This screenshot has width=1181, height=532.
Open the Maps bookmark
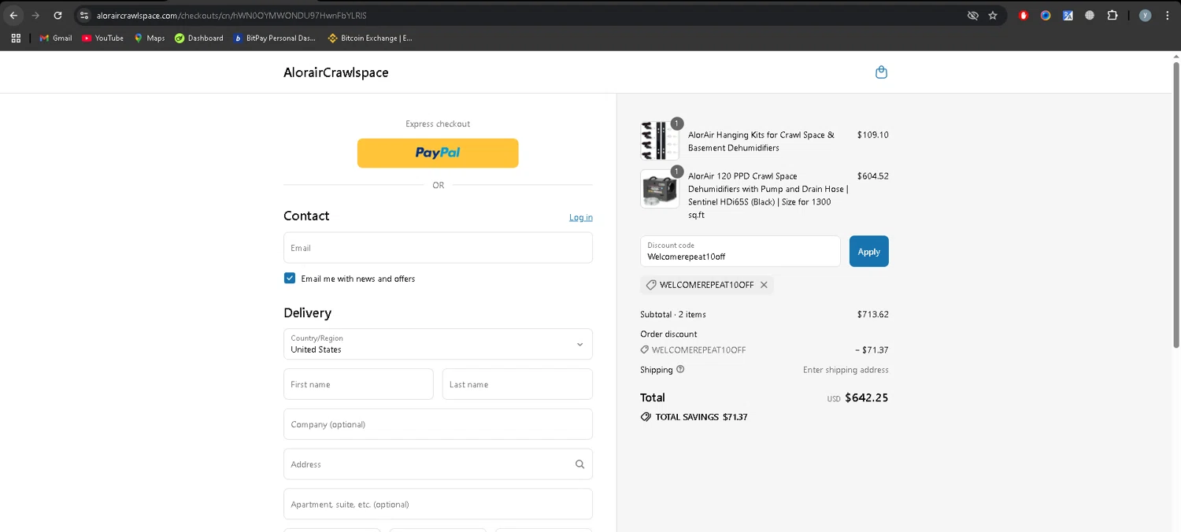coord(150,38)
